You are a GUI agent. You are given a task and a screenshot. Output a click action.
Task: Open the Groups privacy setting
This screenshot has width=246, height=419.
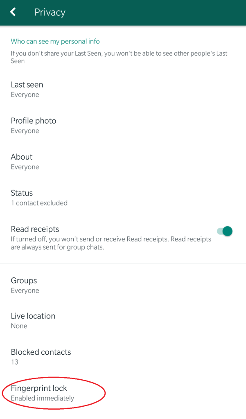24,281
